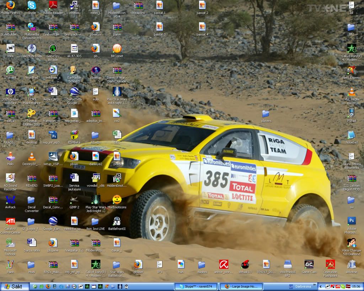Open the Viss Priekšš BF2 drive icon
The width and height of the screenshot is (364, 291).
(x=288, y=269)
